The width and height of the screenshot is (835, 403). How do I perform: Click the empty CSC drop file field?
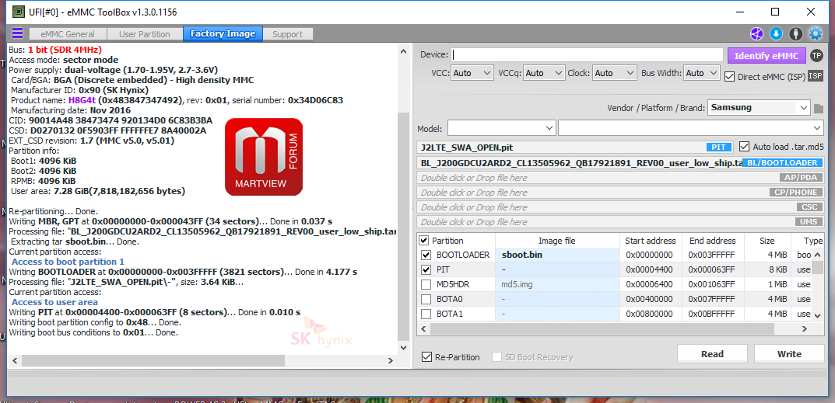click(620, 207)
